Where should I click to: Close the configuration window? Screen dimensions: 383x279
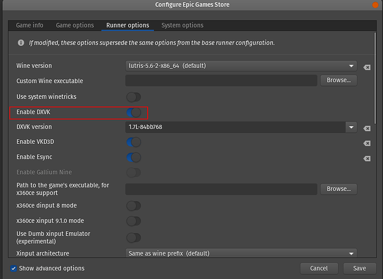(376, 5)
